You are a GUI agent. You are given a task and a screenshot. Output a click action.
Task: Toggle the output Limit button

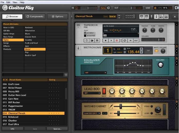(139, 8)
